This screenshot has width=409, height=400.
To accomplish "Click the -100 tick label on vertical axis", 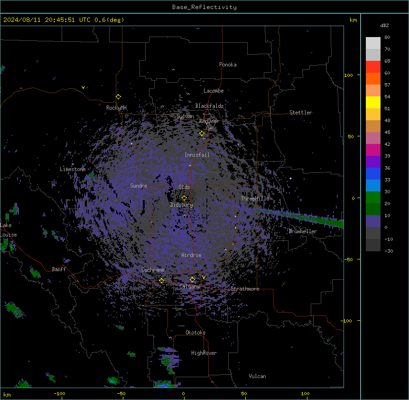I will (x=347, y=321).
